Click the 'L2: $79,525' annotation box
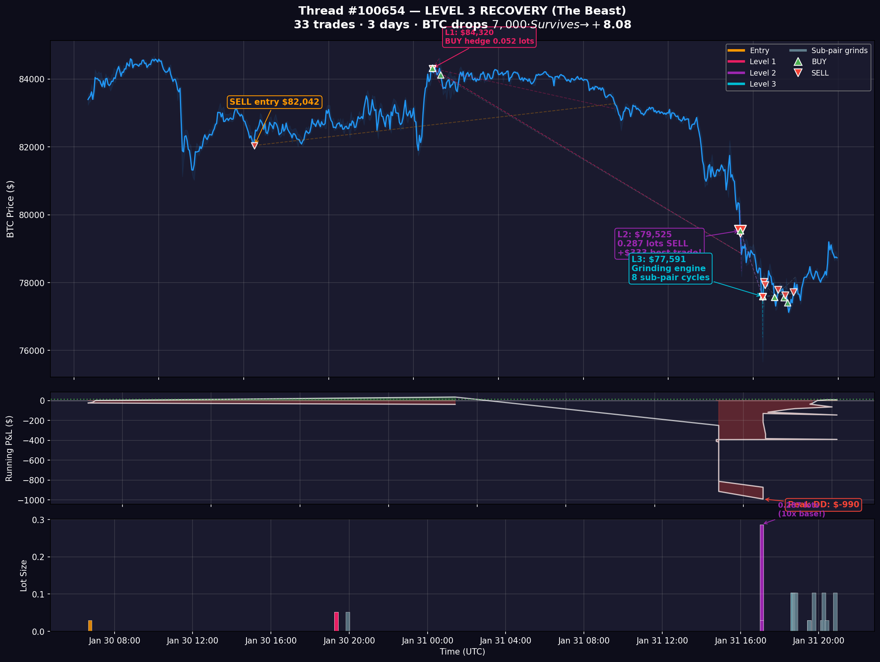Screen dimensions: 880x662 tap(659, 243)
